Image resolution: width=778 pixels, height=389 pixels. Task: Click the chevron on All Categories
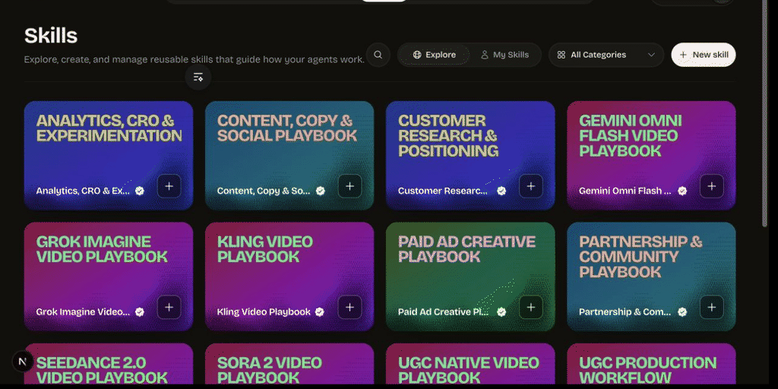click(x=651, y=55)
